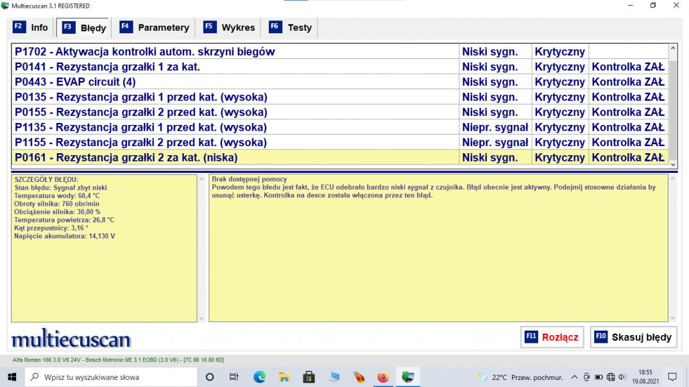Open Microsoft Store from taskbar
689x387 pixels.
[309, 377]
